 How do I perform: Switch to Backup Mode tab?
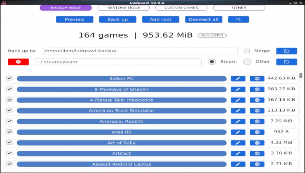(66, 8)
